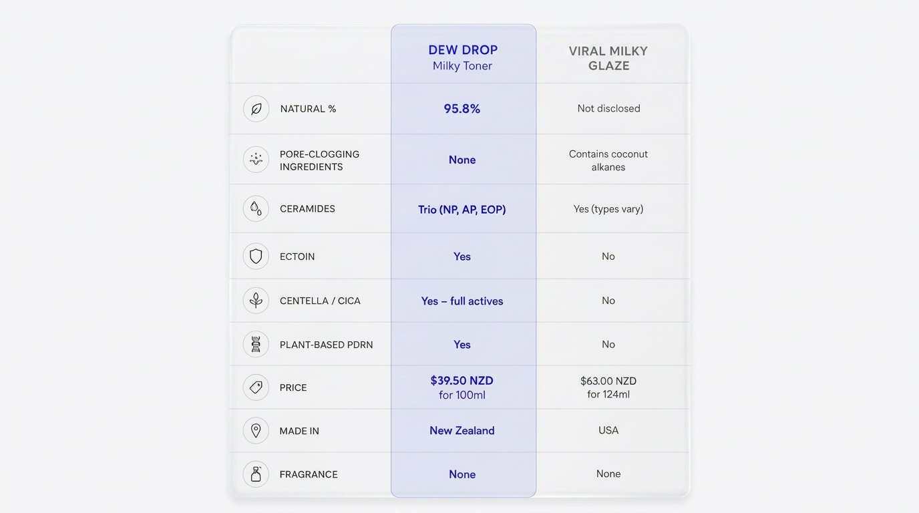
Task: Click the spray bottle Fragrance icon
Action: 256,474
